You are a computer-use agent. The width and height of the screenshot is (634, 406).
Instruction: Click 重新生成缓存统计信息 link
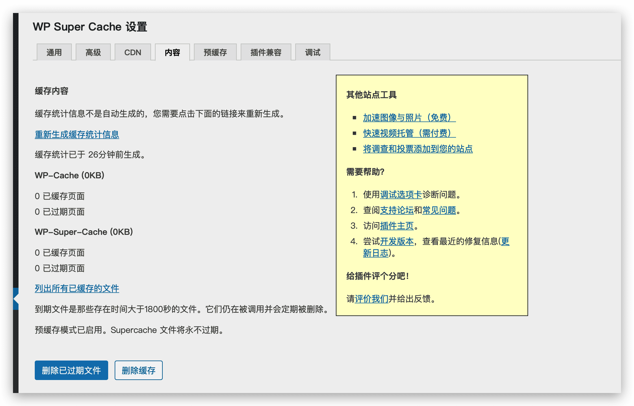tap(77, 134)
